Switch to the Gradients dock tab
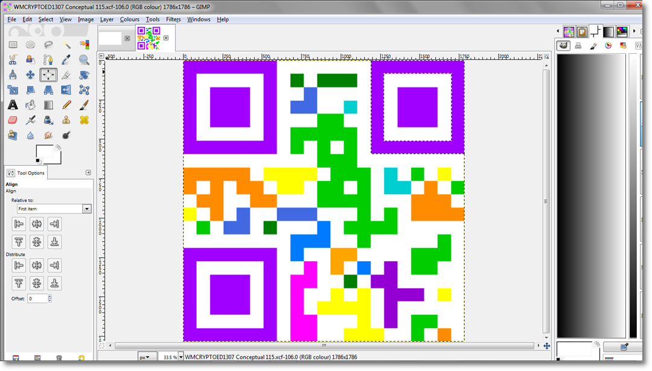The width and height of the screenshot is (652, 371). [x=609, y=31]
